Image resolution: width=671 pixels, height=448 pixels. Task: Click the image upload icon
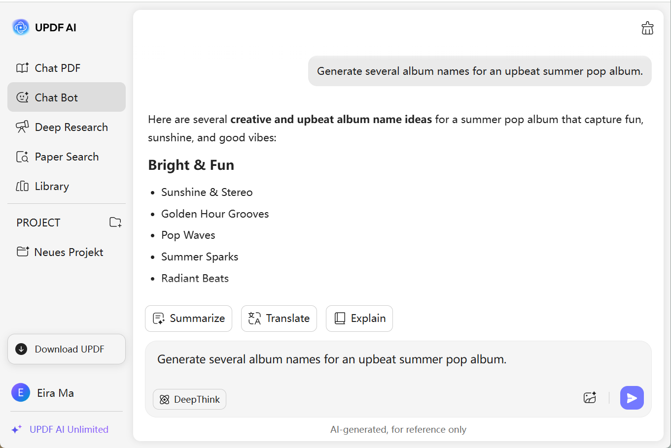(590, 398)
